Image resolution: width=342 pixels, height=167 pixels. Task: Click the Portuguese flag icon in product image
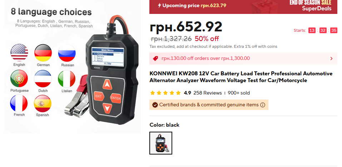coord(19,79)
